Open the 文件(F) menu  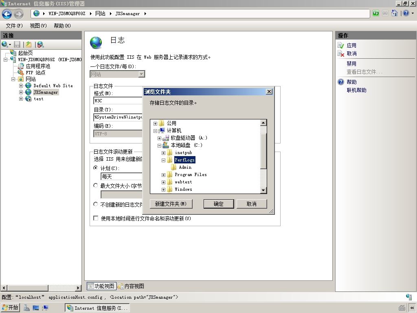[14, 26]
